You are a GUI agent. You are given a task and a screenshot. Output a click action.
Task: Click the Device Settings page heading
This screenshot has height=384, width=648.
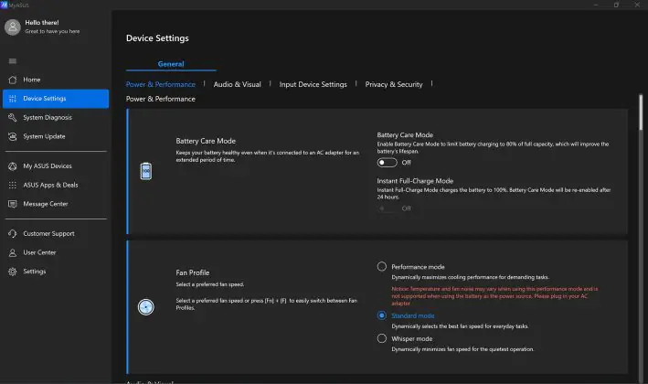click(x=157, y=38)
